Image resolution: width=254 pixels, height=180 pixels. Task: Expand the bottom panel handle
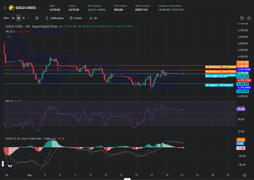(127, 179)
